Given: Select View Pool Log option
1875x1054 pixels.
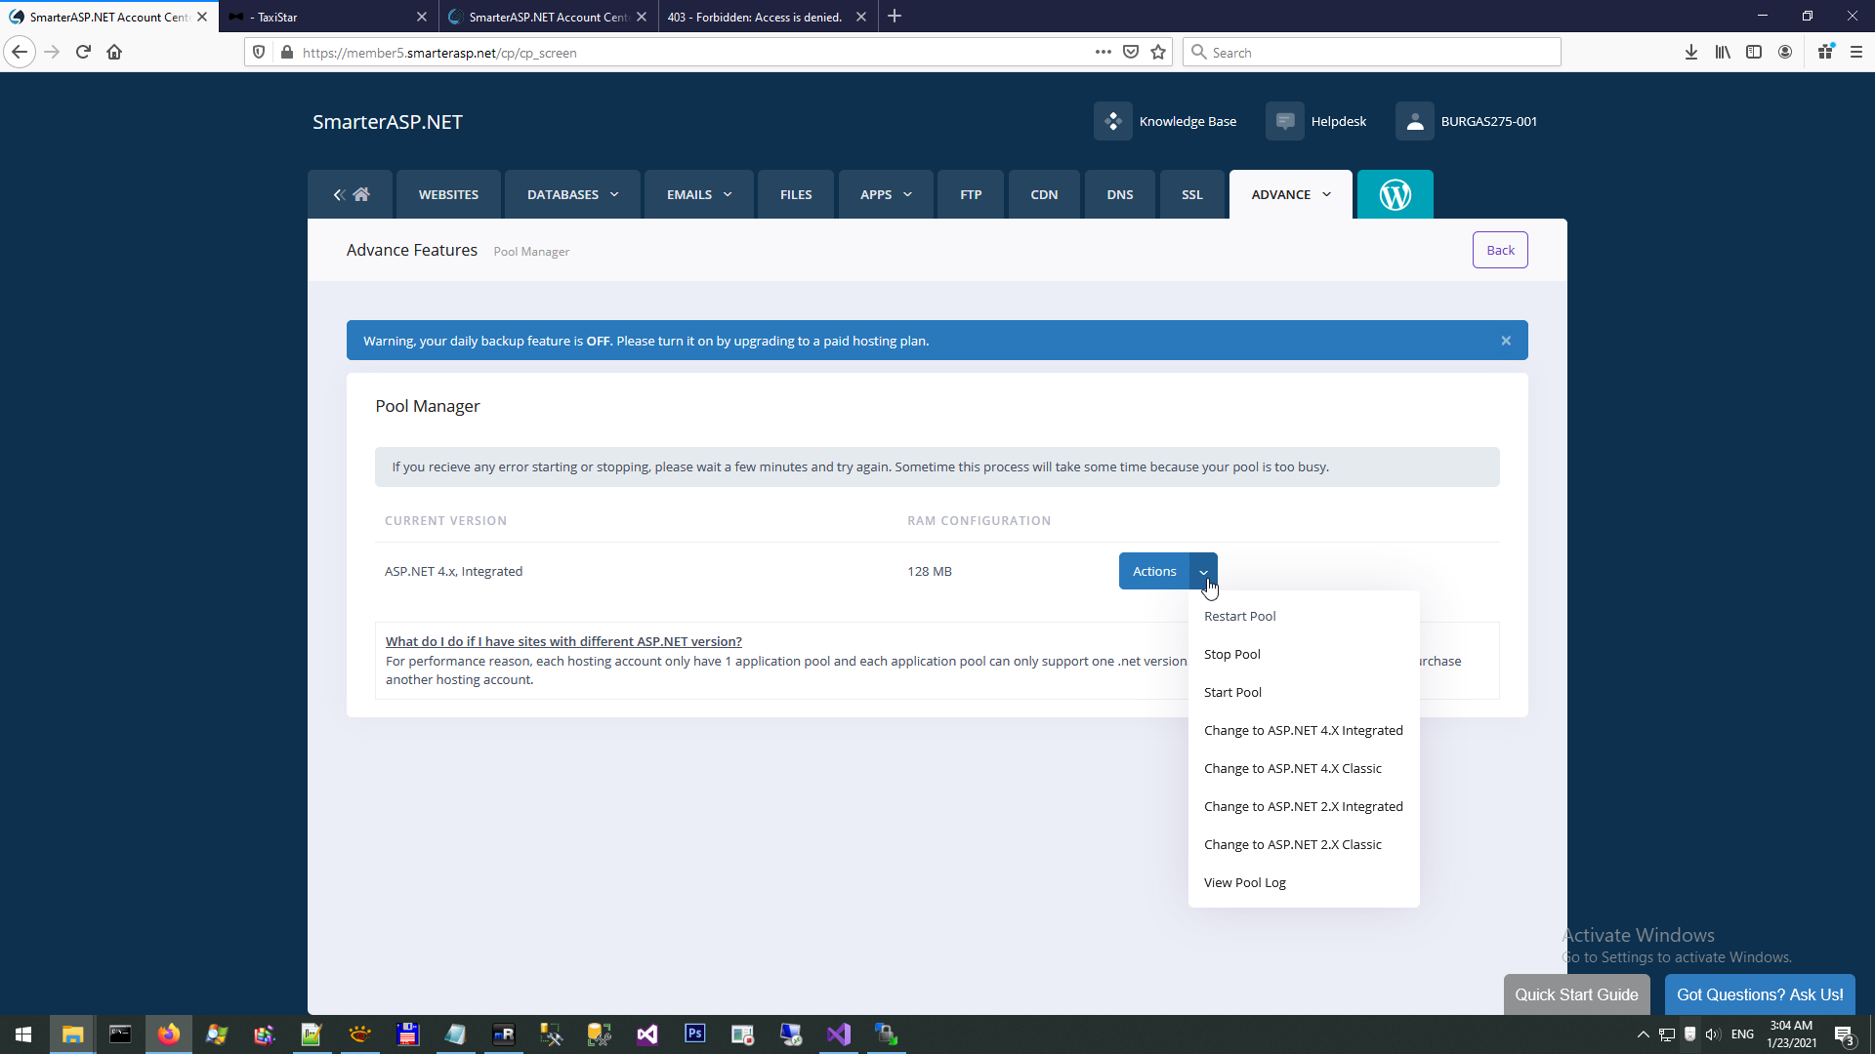Looking at the screenshot, I should pos(1244,883).
